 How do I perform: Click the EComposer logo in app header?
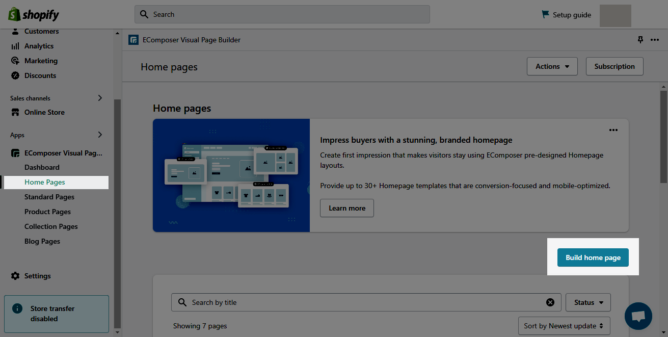click(x=133, y=40)
